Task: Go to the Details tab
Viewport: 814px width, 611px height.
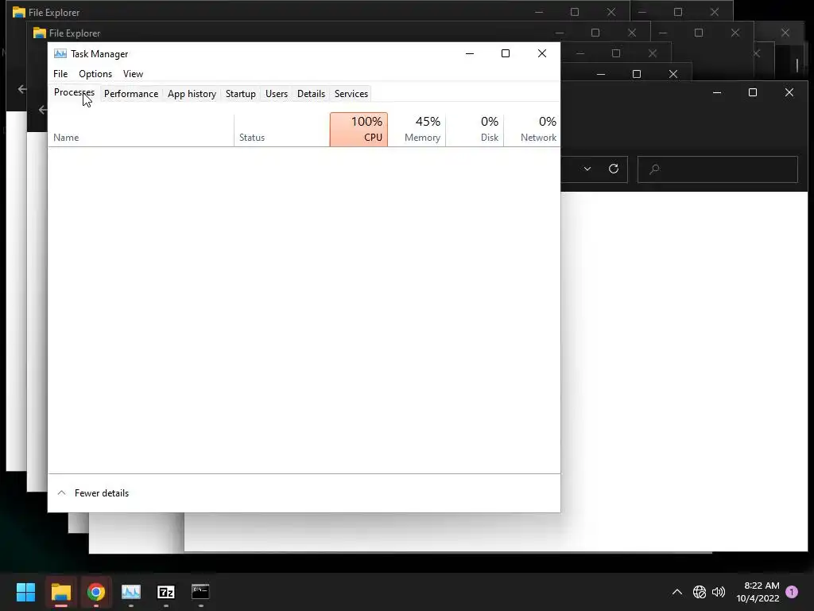Action: [x=311, y=94]
